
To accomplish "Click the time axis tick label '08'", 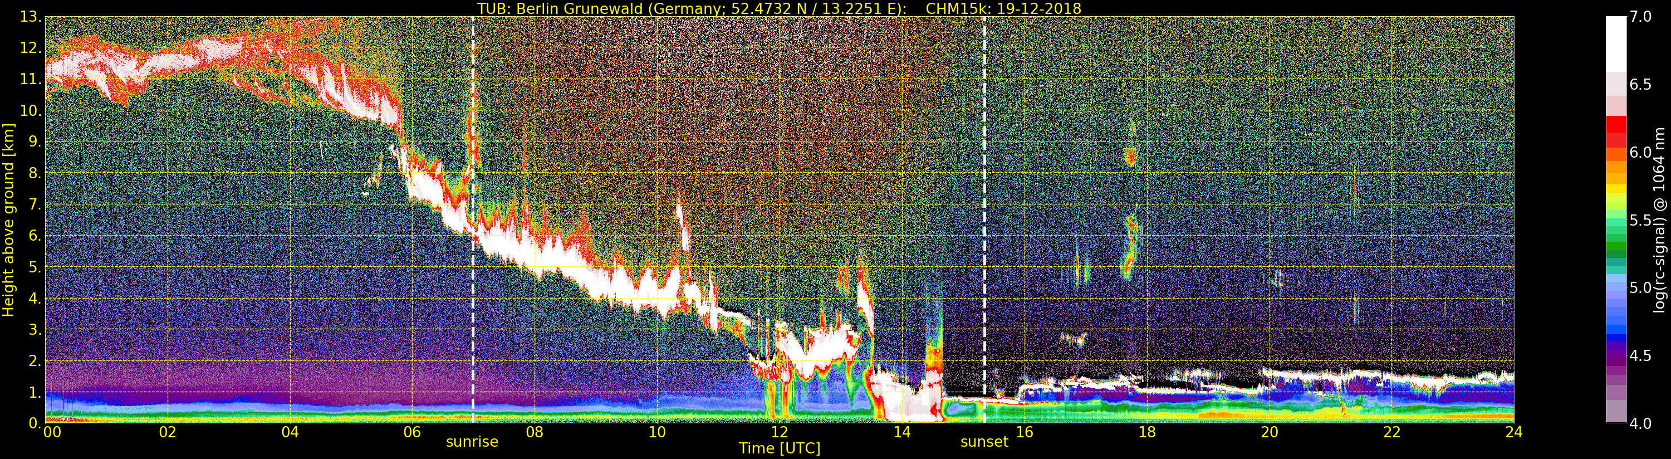I will pos(535,432).
